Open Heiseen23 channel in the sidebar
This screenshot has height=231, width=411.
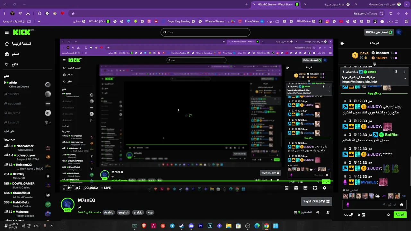[27, 167]
